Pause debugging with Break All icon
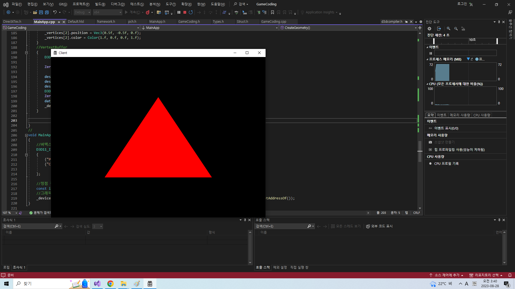 [x=179, y=12]
